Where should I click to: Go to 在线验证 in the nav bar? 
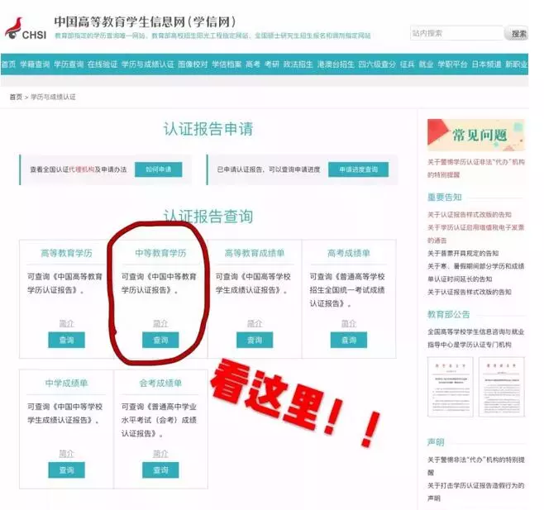point(103,64)
